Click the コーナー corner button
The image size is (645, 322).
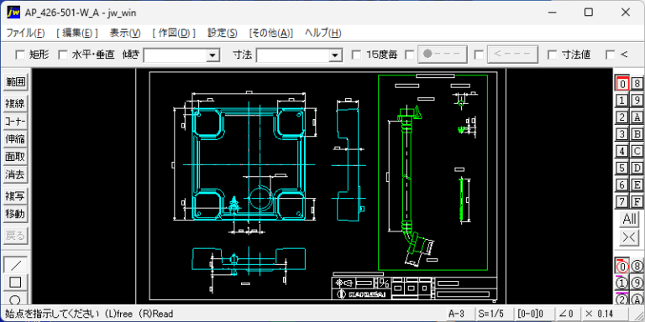15,122
